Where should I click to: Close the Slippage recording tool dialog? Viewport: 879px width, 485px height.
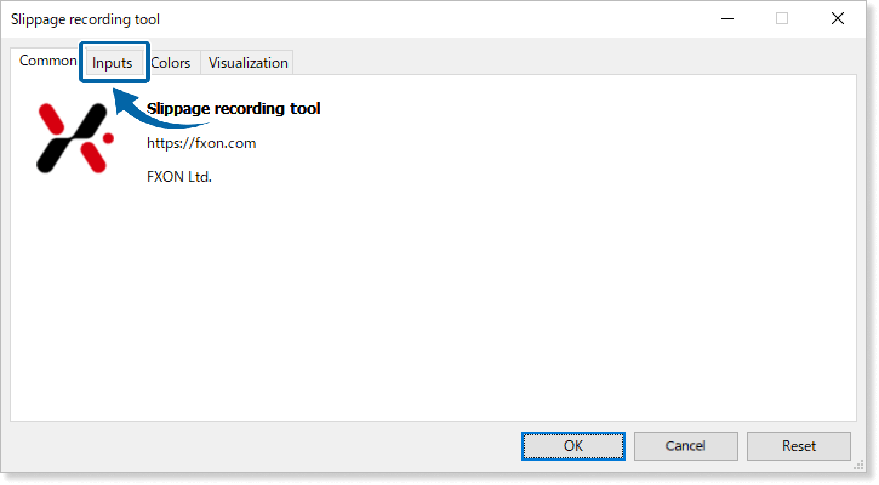837,19
